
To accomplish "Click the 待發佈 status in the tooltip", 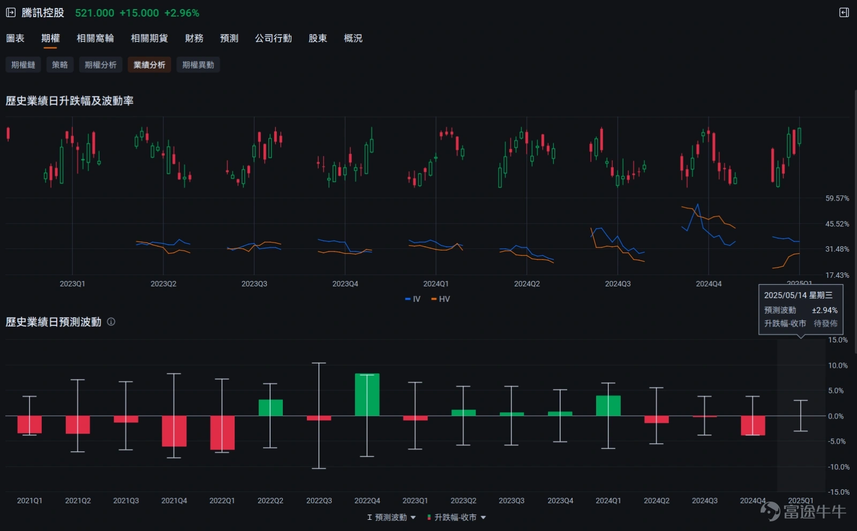I will tap(825, 323).
